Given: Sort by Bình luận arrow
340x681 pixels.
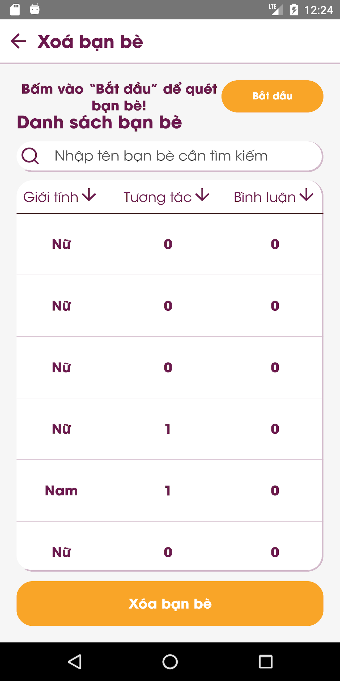Looking at the screenshot, I should click(306, 195).
